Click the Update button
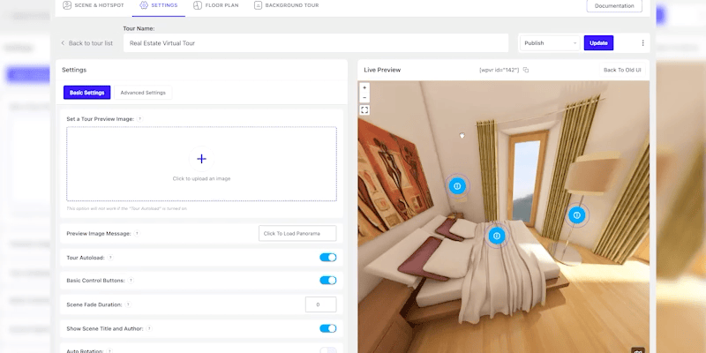 (x=598, y=43)
